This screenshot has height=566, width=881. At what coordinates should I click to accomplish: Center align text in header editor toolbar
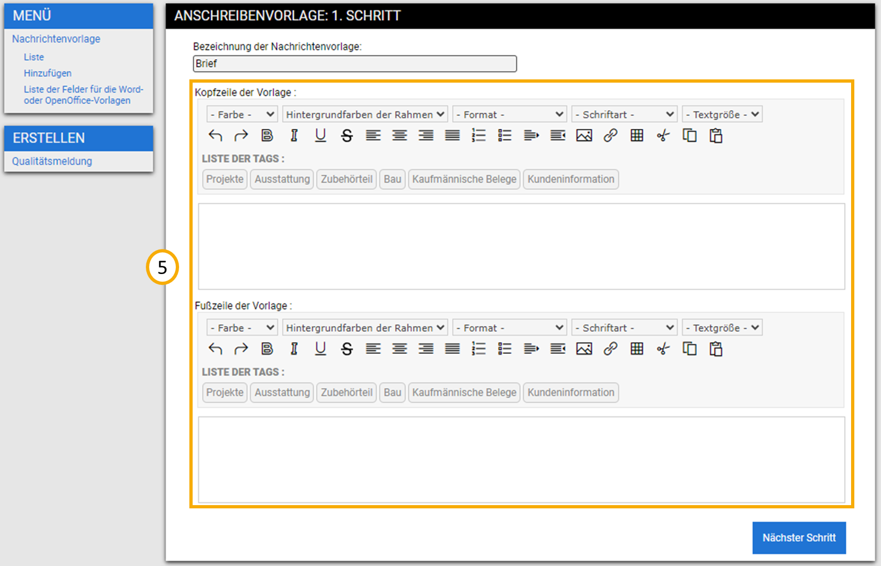pos(399,135)
